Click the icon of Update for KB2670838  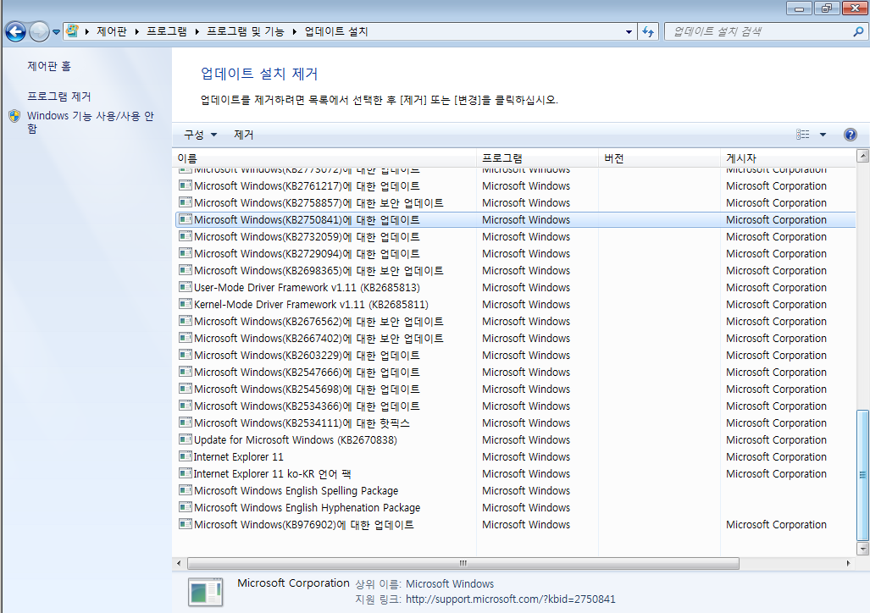[186, 439]
